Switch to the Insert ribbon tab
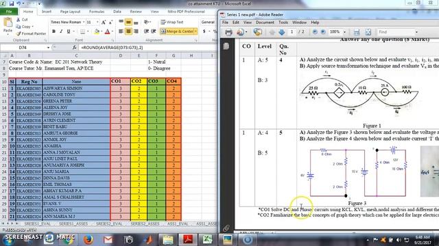The width and height of the screenshot is (439, 246). pyautogui.click(x=47, y=12)
